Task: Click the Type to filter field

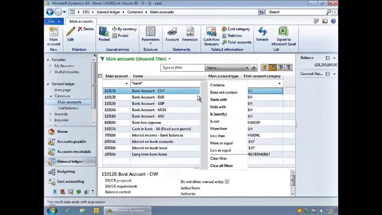Action: pyautogui.click(x=183, y=68)
